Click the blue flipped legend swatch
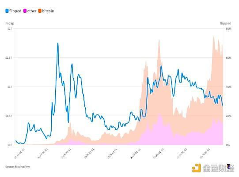Viewport: 239px width, 177px height. pos(7,11)
